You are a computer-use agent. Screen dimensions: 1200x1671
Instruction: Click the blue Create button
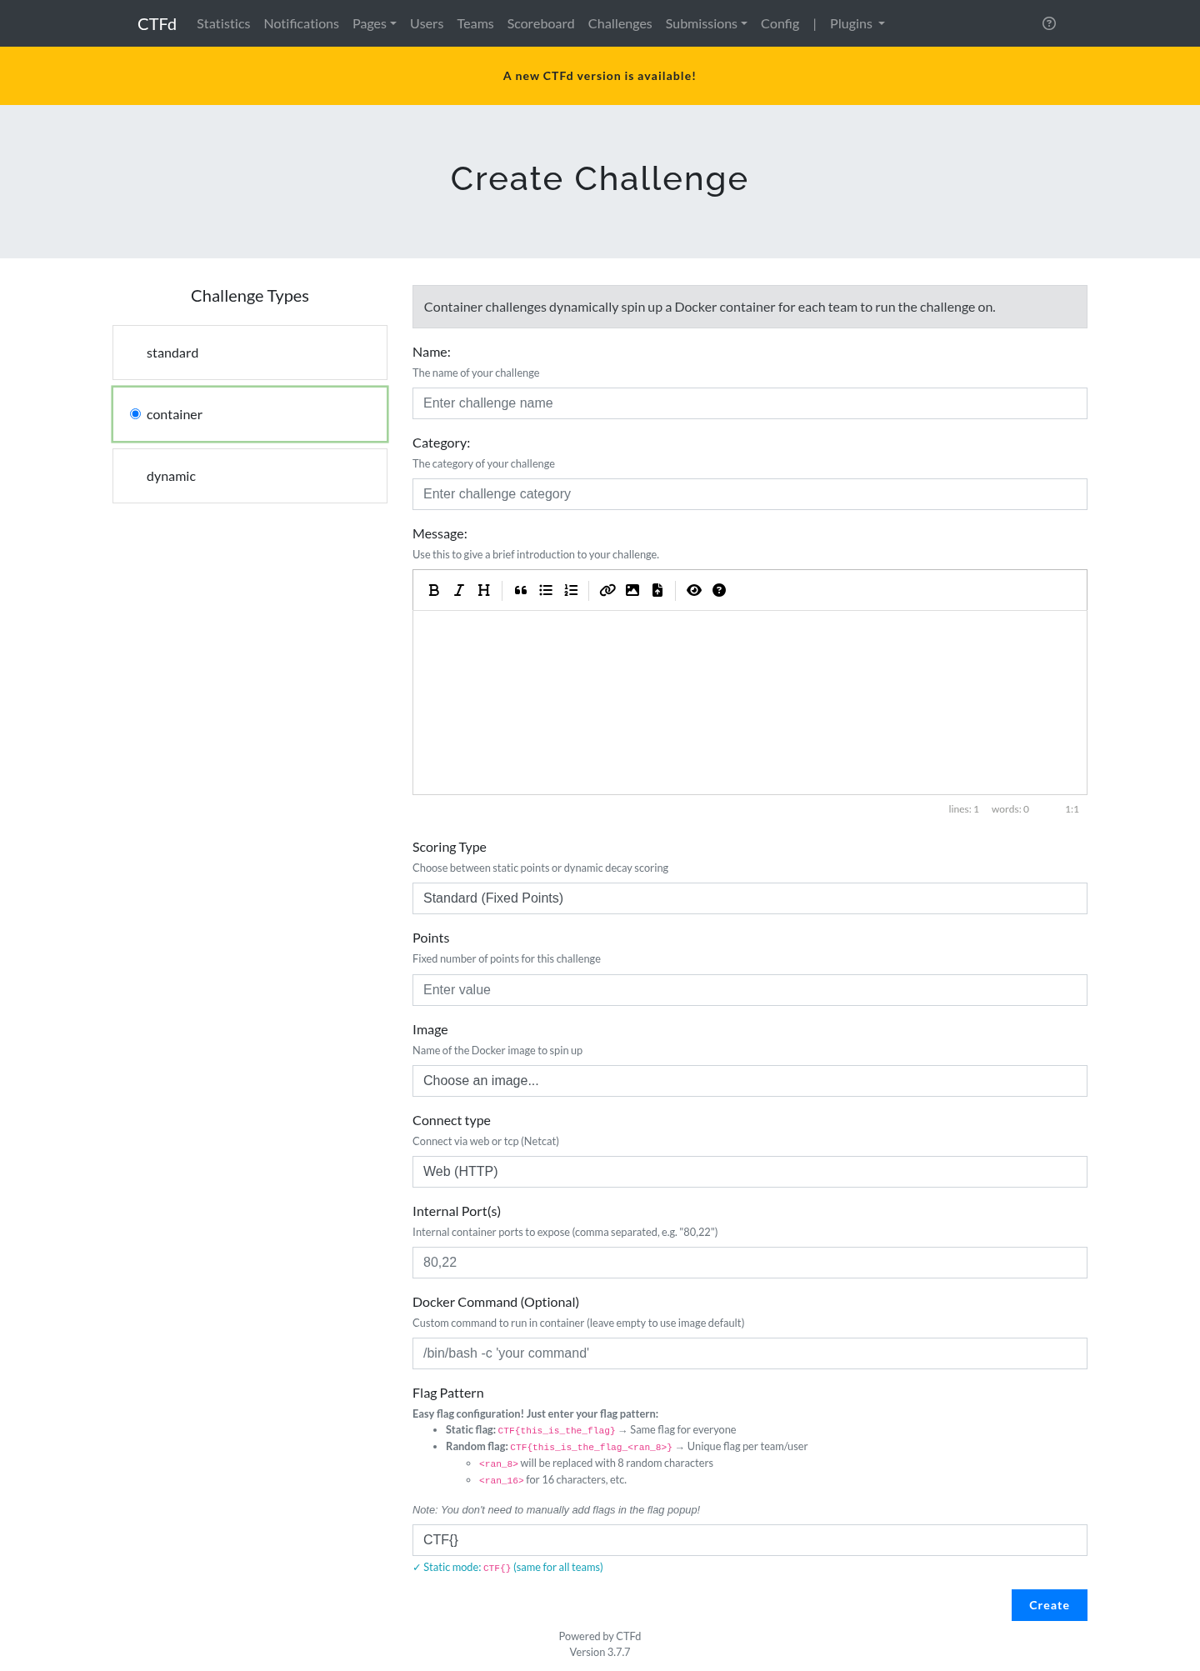click(1049, 1605)
